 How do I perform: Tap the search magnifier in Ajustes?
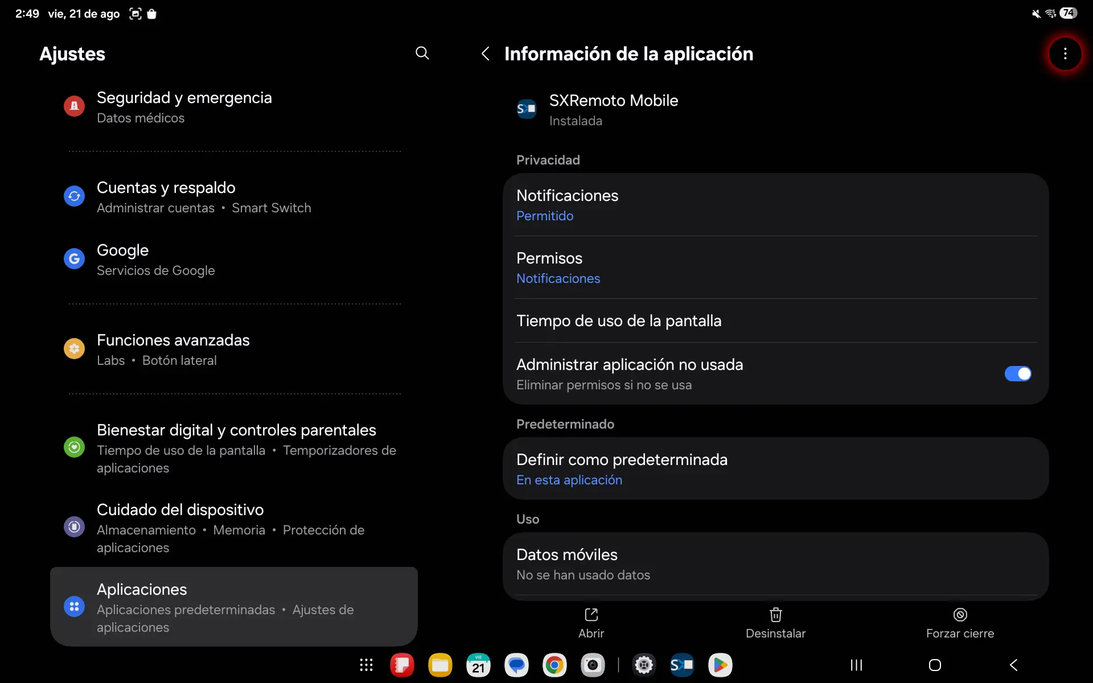pos(422,54)
